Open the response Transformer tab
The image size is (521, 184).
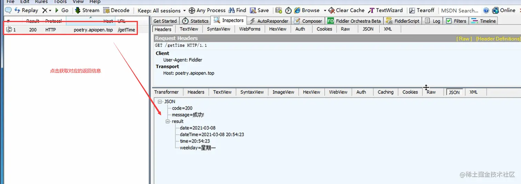(166, 92)
